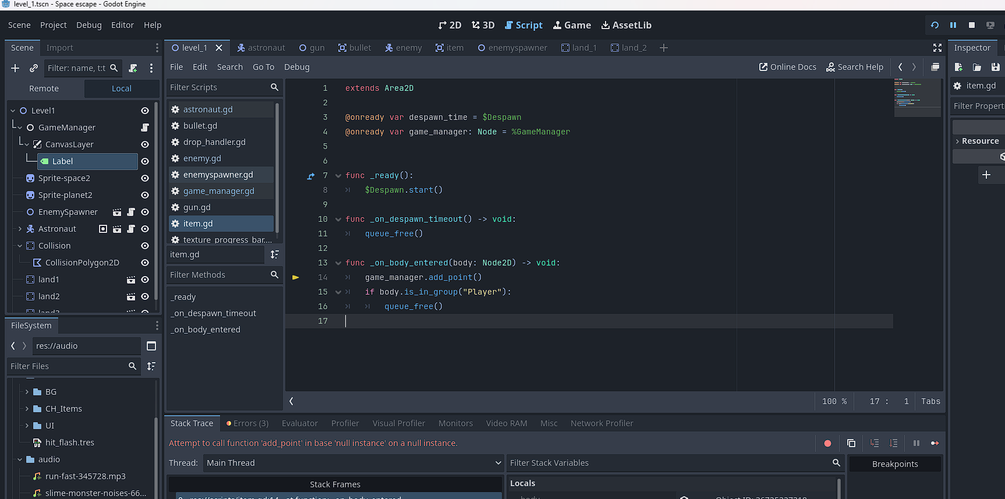The height and width of the screenshot is (499, 1005).
Task: Float the script editor in separate window
Action: click(935, 67)
